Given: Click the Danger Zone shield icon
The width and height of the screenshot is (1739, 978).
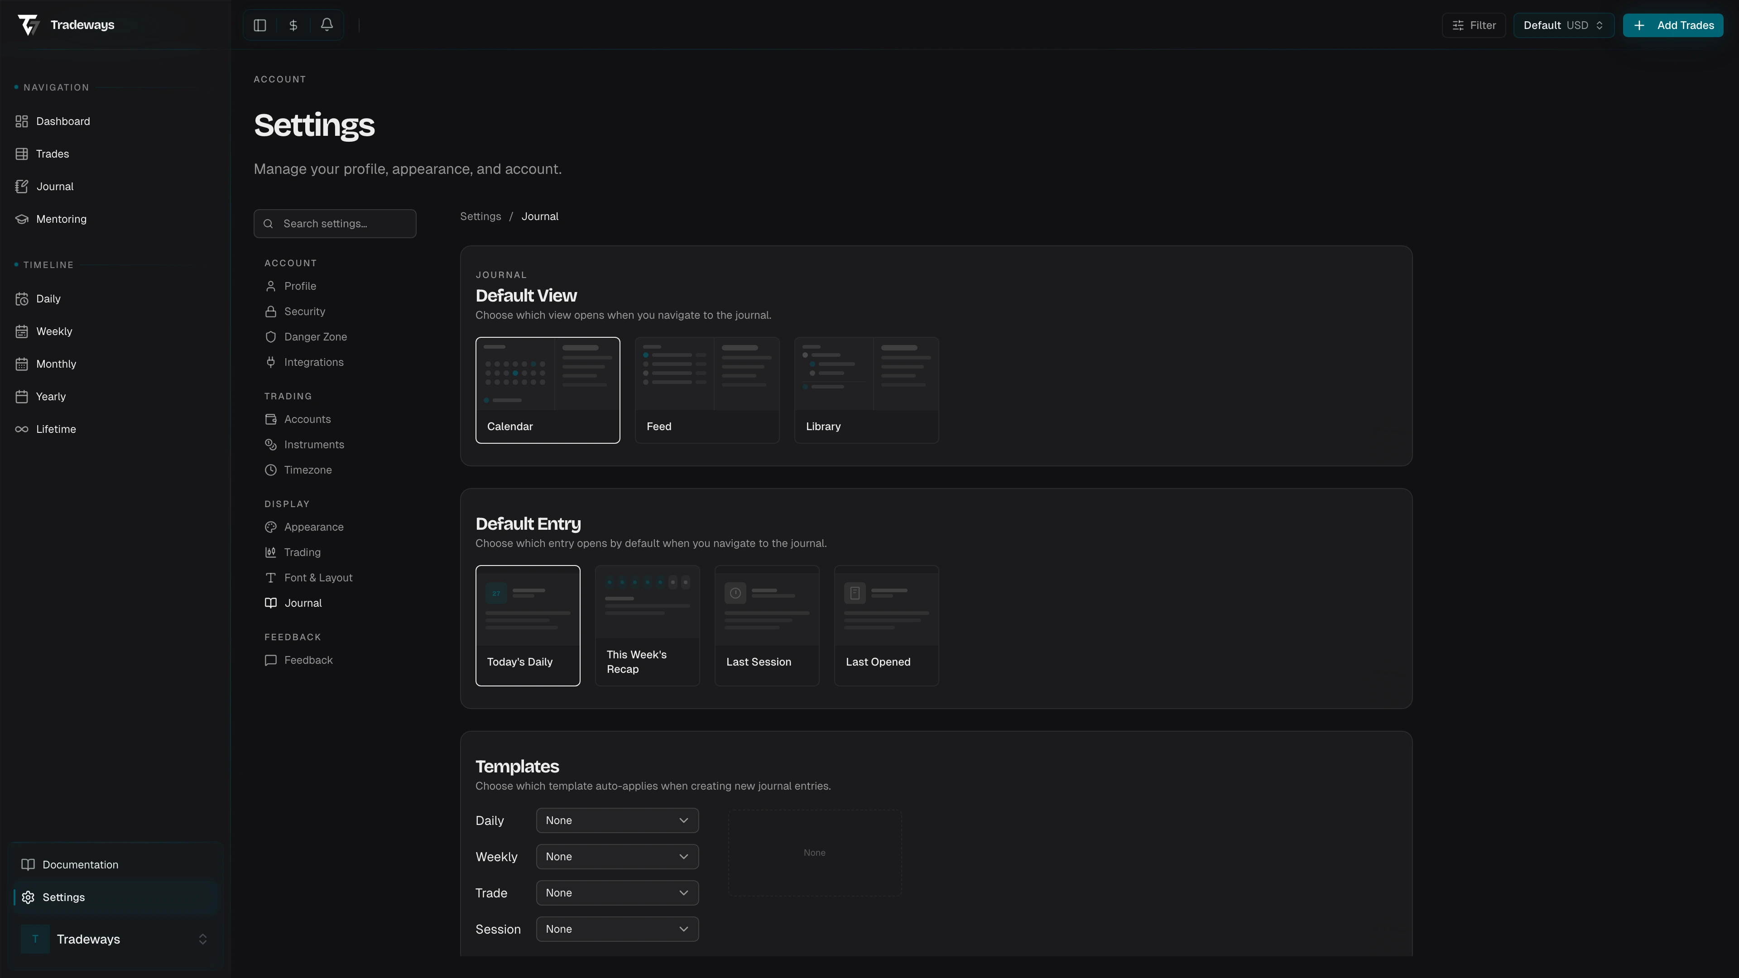Looking at the screenshot, I should pos(271,337).
